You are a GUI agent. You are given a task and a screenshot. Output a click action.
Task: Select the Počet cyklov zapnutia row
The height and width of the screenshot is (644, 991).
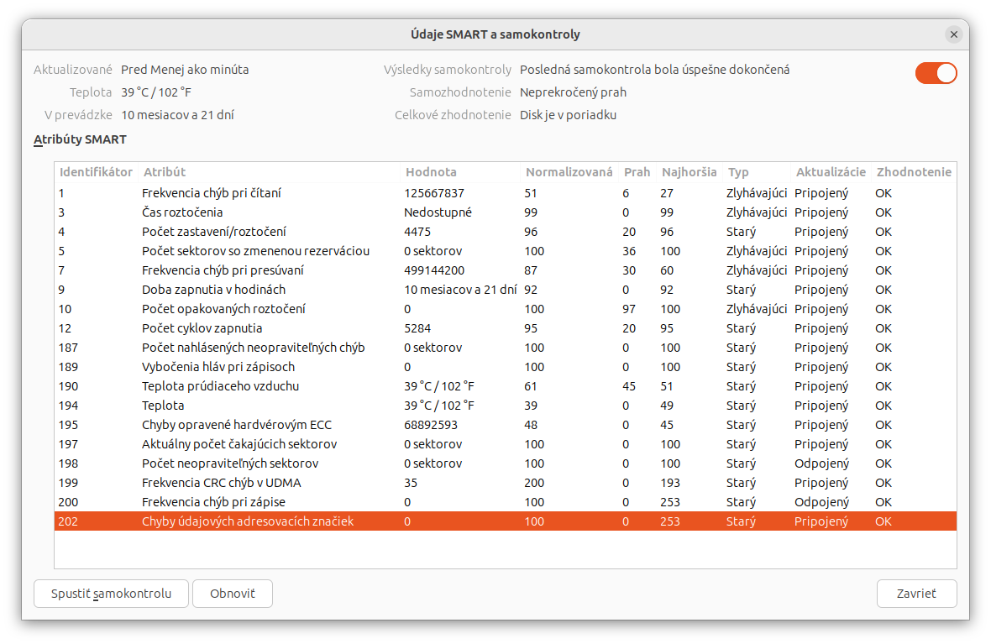(202, 328)
